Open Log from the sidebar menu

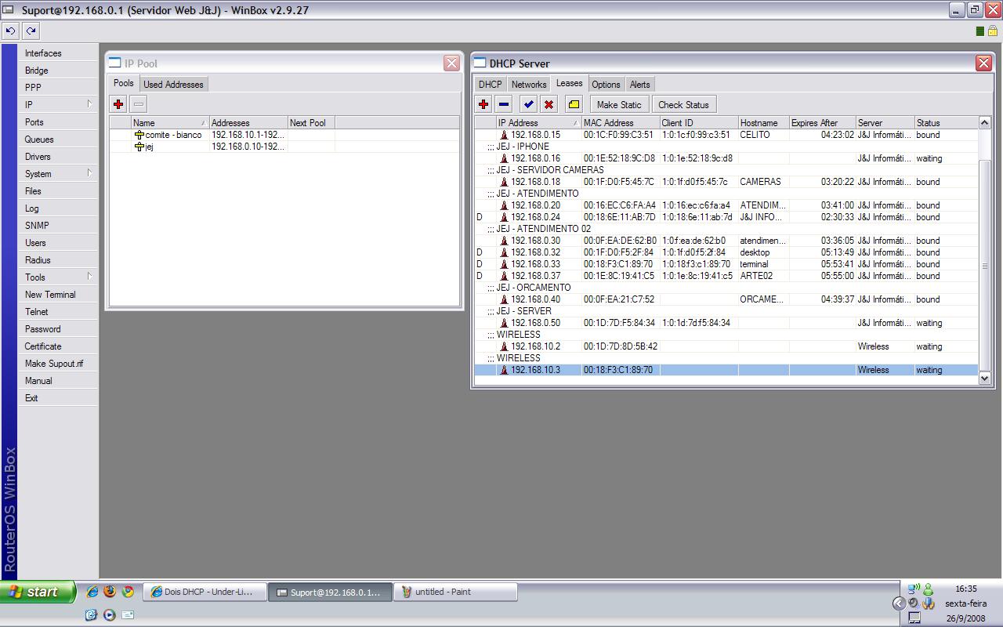tap(57, 208)
